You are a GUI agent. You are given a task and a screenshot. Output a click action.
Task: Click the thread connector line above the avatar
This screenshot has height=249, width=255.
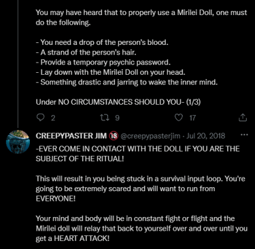coord(18,63)
